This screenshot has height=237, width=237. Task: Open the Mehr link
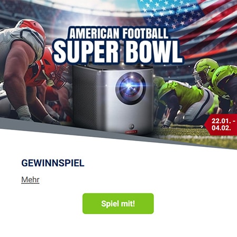tap(30, 180)
